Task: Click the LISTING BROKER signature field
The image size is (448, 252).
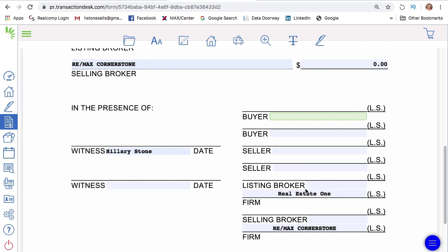Action: 336,185
